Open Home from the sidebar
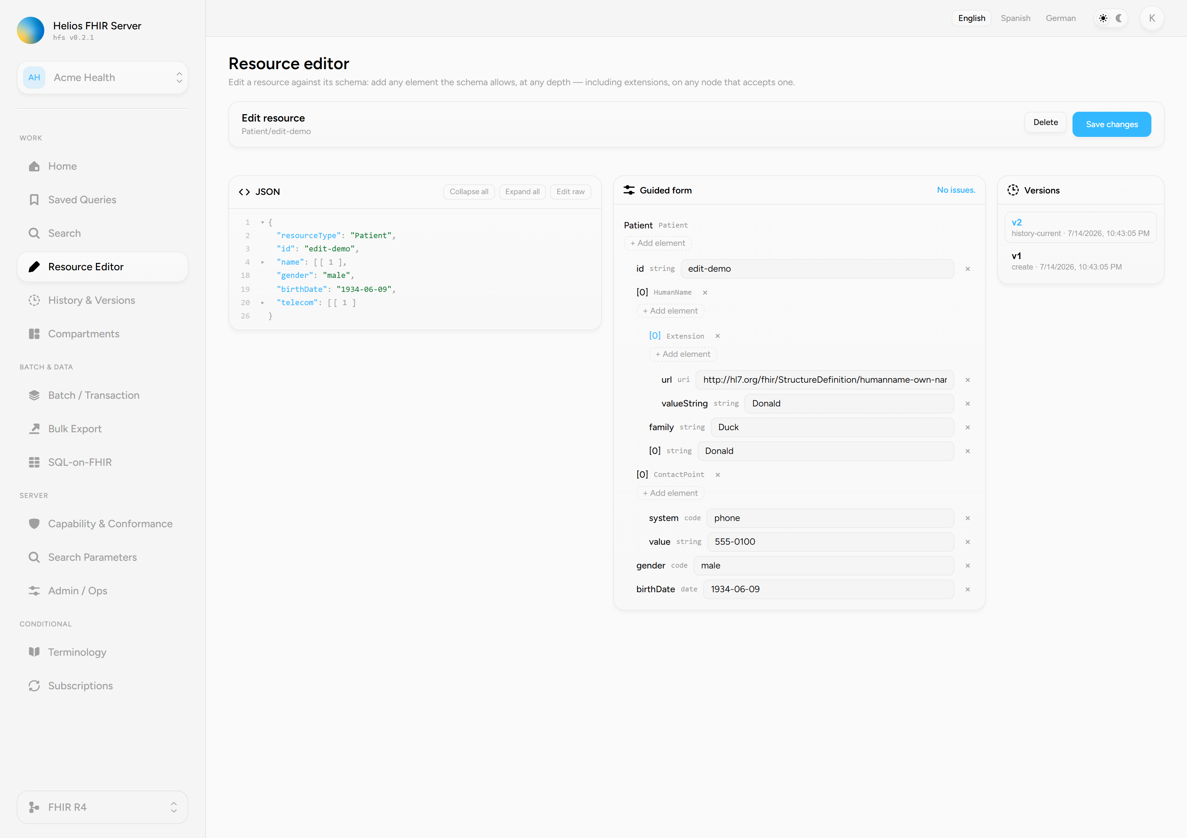The height and width of the screenshot is (838, 1187). [102, 166]
